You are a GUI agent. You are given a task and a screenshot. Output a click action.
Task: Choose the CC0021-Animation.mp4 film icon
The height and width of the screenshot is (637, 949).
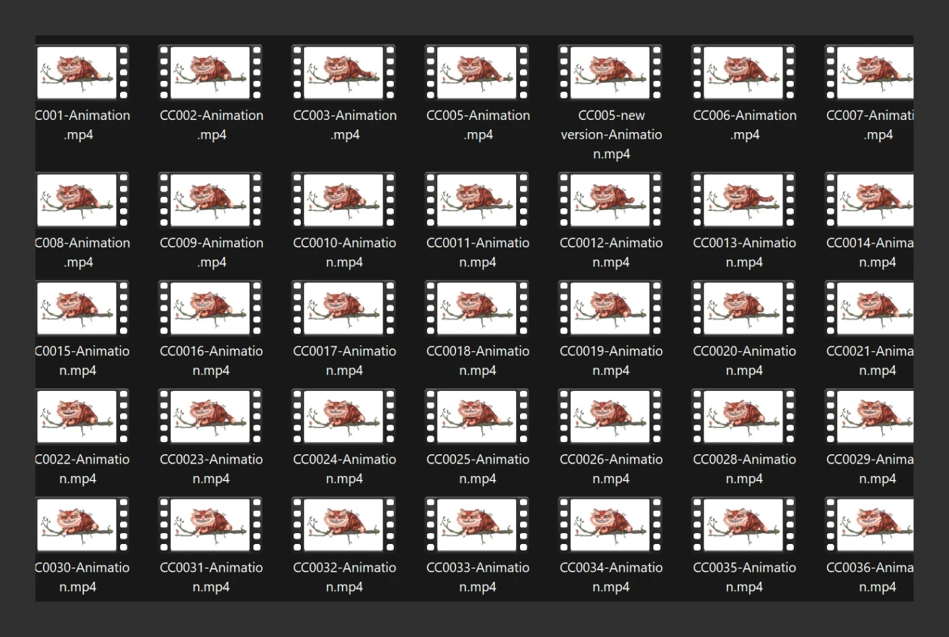click(869, 309)
